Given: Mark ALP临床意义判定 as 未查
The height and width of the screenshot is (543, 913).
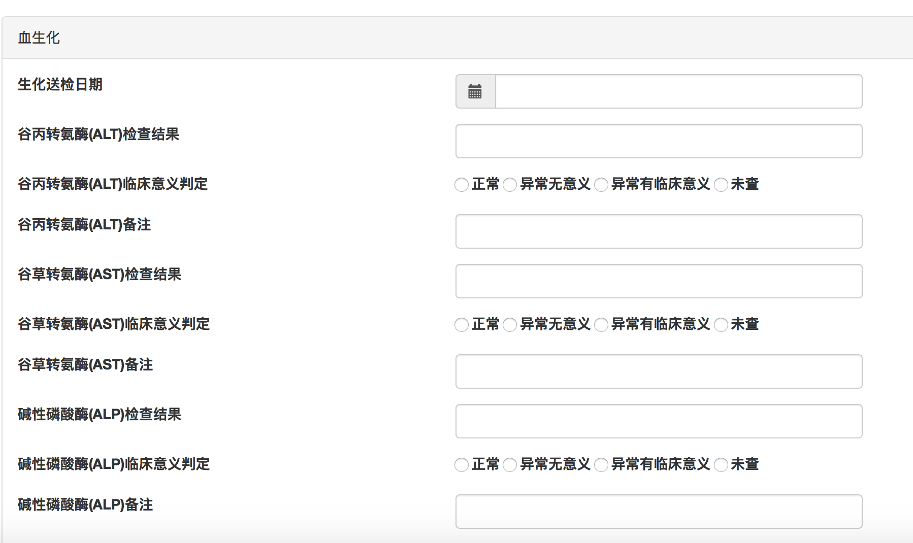Looking at the screenshot, I should pyautogui.click(x=721, y=465).
